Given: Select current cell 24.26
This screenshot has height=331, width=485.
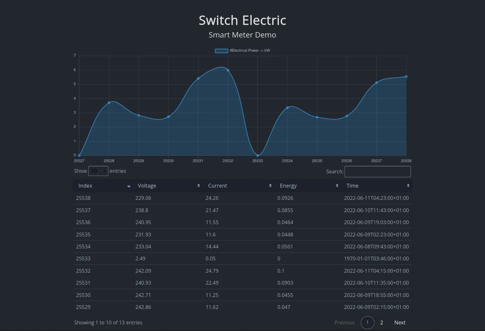Looking at the screenshot, I should pos(212,198).
